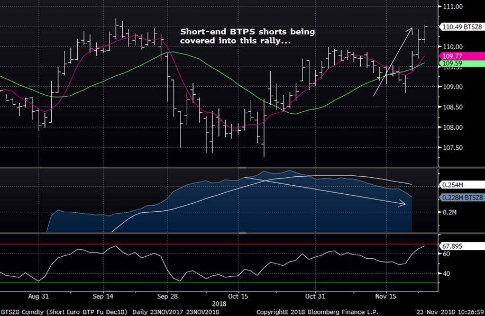Click the BTSZ8 Comdty ticker description footer
The image size is (485, 316).
tap(63, 312)
